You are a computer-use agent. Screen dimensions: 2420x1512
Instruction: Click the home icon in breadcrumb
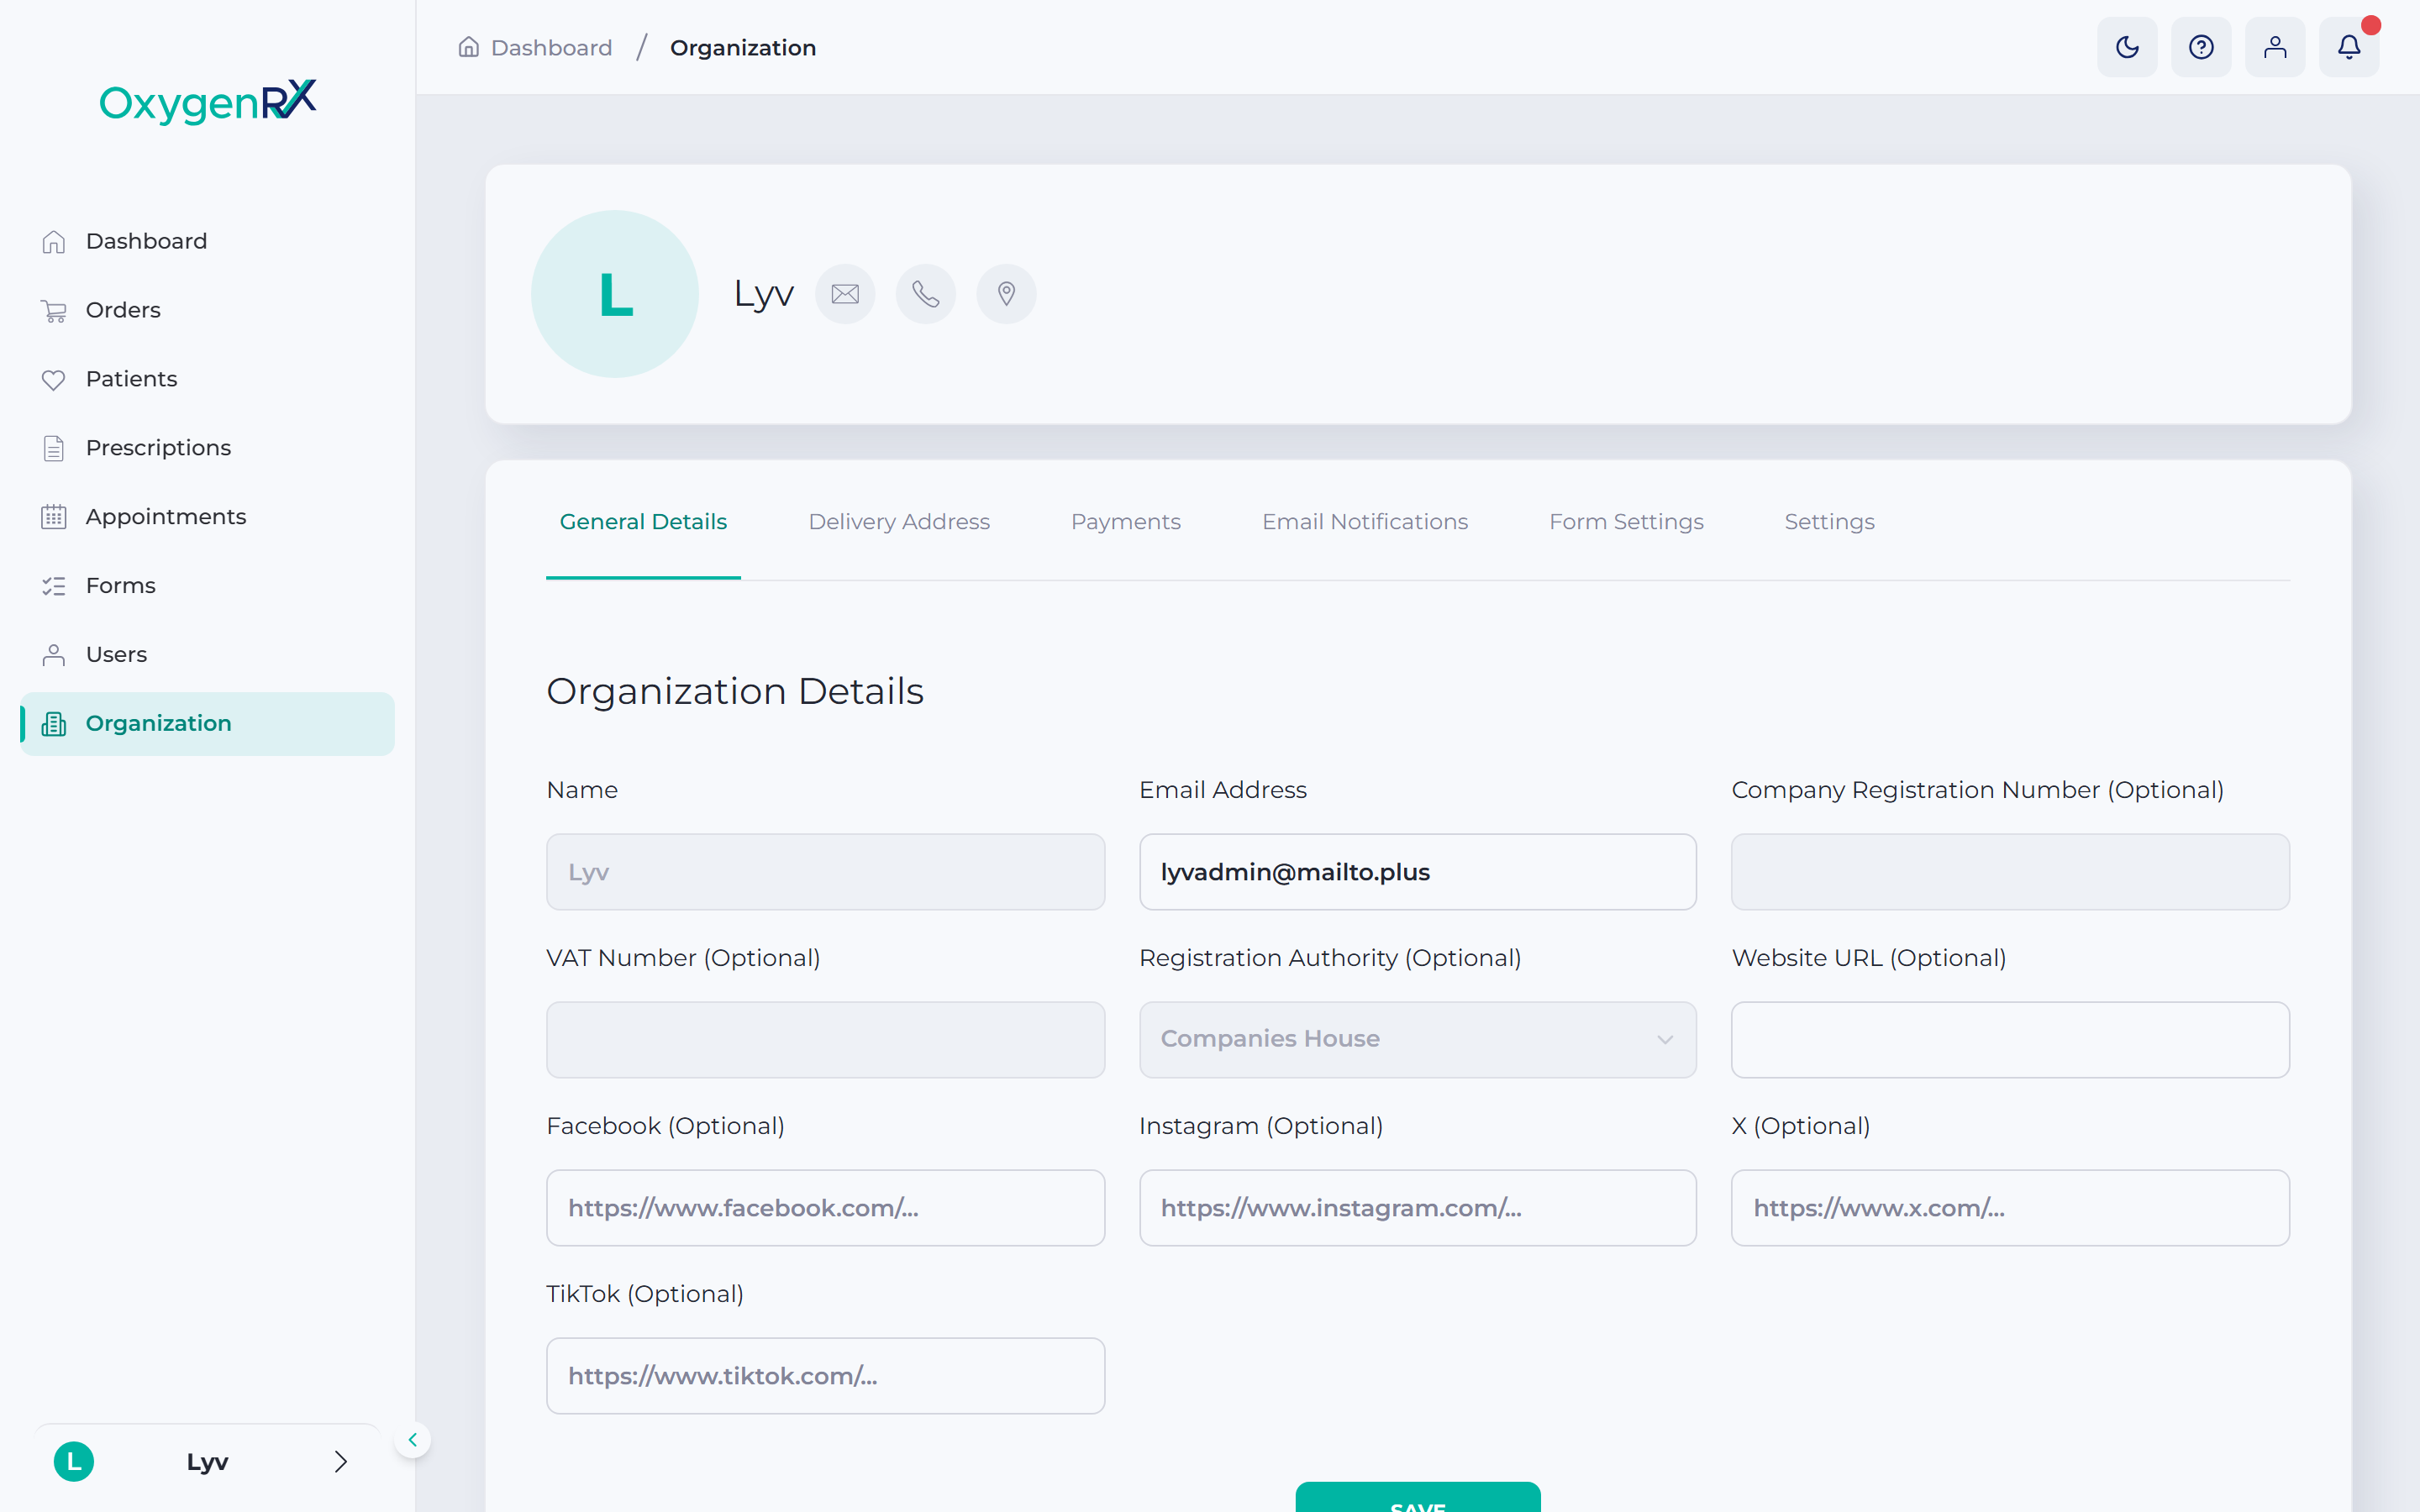point(468,47)
